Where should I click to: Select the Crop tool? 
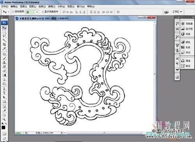click(x=4, y=44)
